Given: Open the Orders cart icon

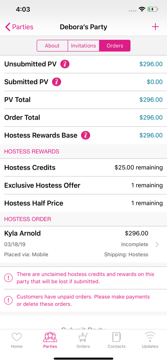Looking at the screenshot, I should point(83,337).
